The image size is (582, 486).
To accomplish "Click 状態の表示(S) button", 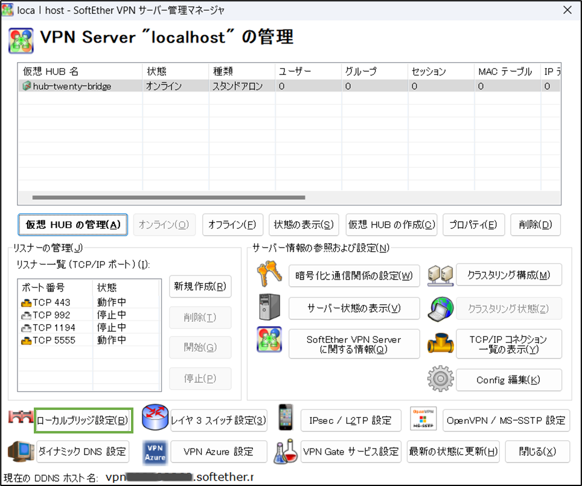I will coord(304,225).
